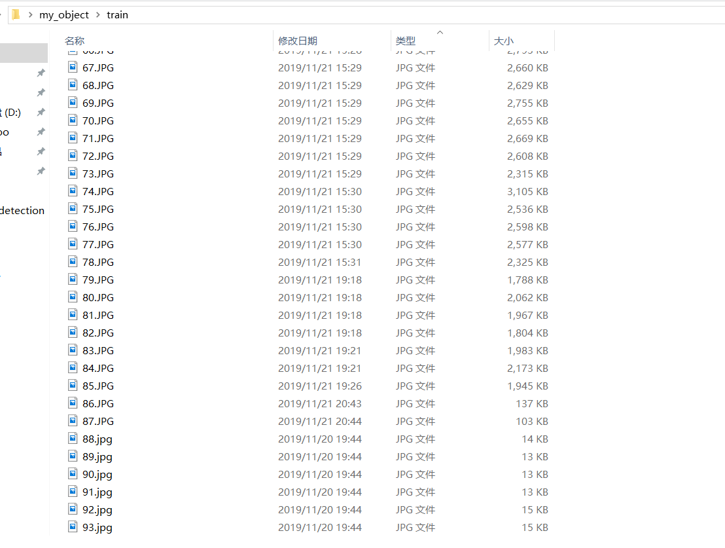The image size is (725, 548).
Task: Click the file icon of 69.JPG
Action: coord(73,103)
